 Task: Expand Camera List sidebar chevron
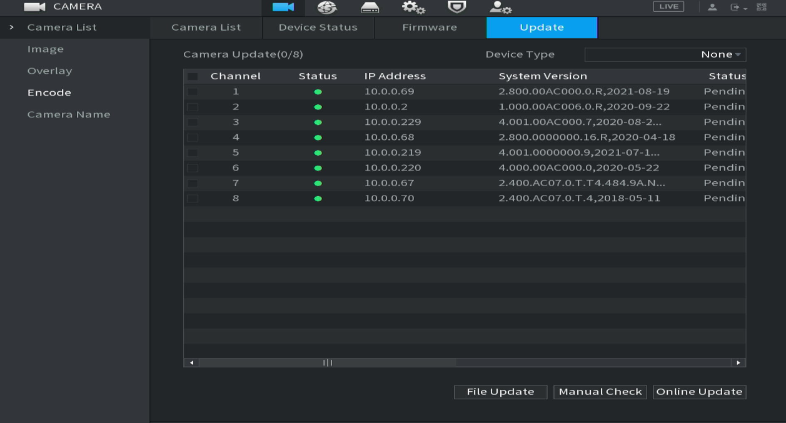pos(11,27)
